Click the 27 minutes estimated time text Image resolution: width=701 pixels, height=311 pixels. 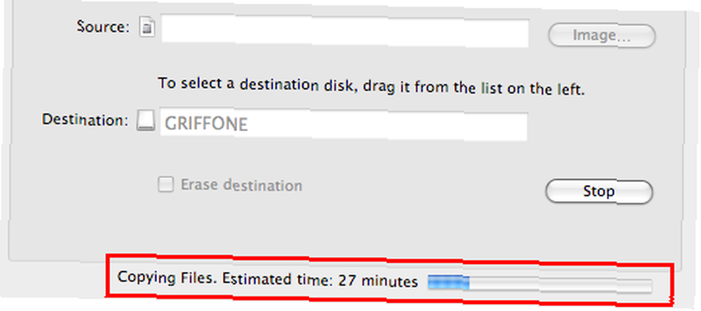coord(378,281)
